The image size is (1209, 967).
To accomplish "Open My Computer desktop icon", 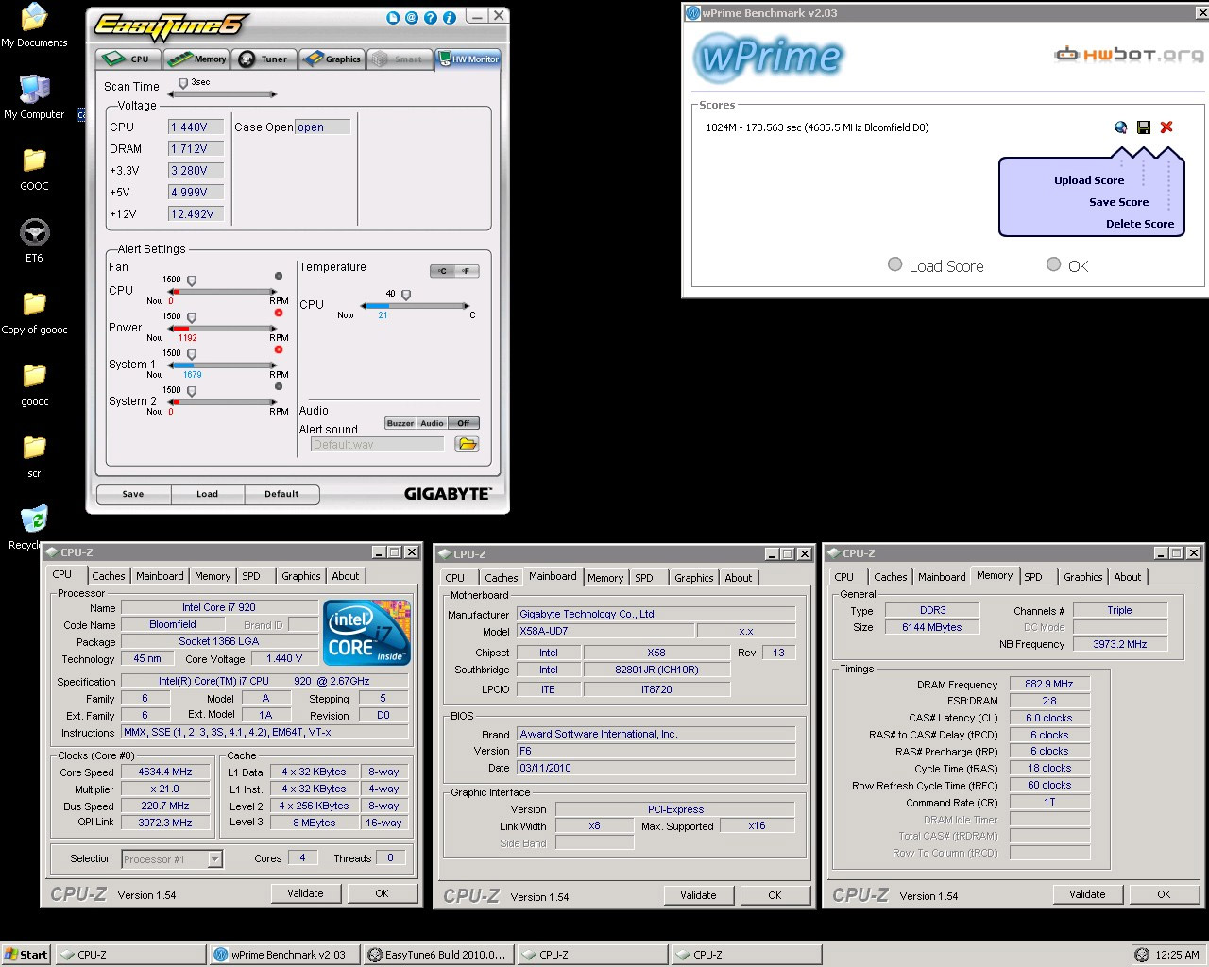I will pyautogui.click(x=34, y=97).
